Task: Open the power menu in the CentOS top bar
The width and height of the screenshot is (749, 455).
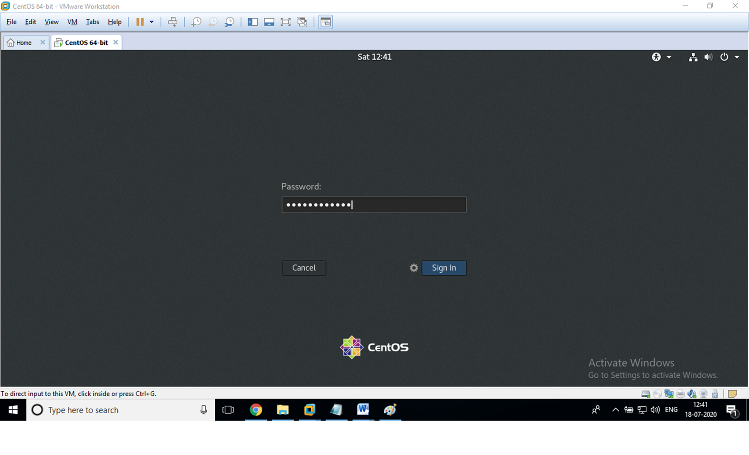Action: coord(729,57)
